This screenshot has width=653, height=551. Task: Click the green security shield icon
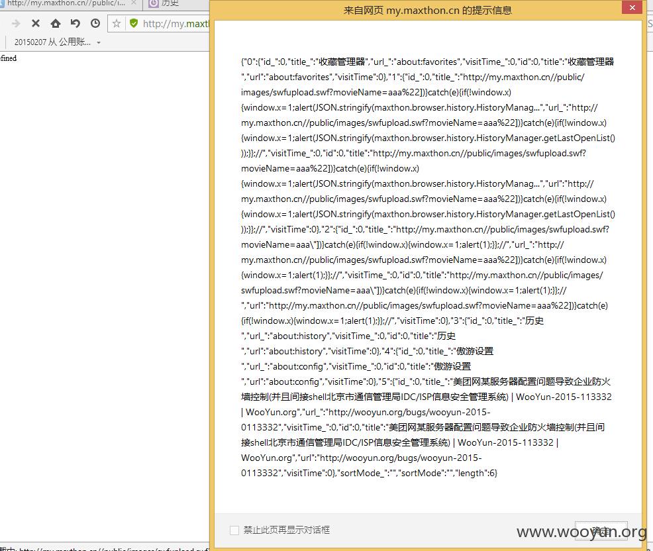pyautogui.click(x=134, y=24)
